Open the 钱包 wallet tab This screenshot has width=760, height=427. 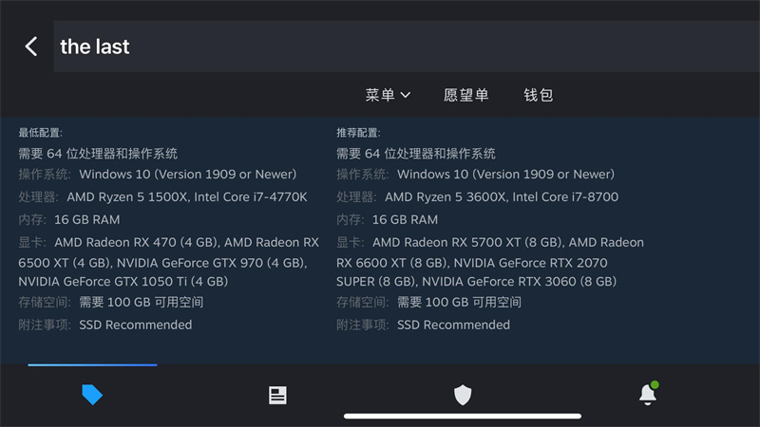pos(538,95)
